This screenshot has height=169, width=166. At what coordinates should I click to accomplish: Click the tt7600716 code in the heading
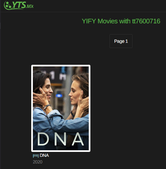146,21
